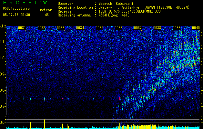Click the 0040 time marker
203x129 pixels.
click(x=196, y=28)
